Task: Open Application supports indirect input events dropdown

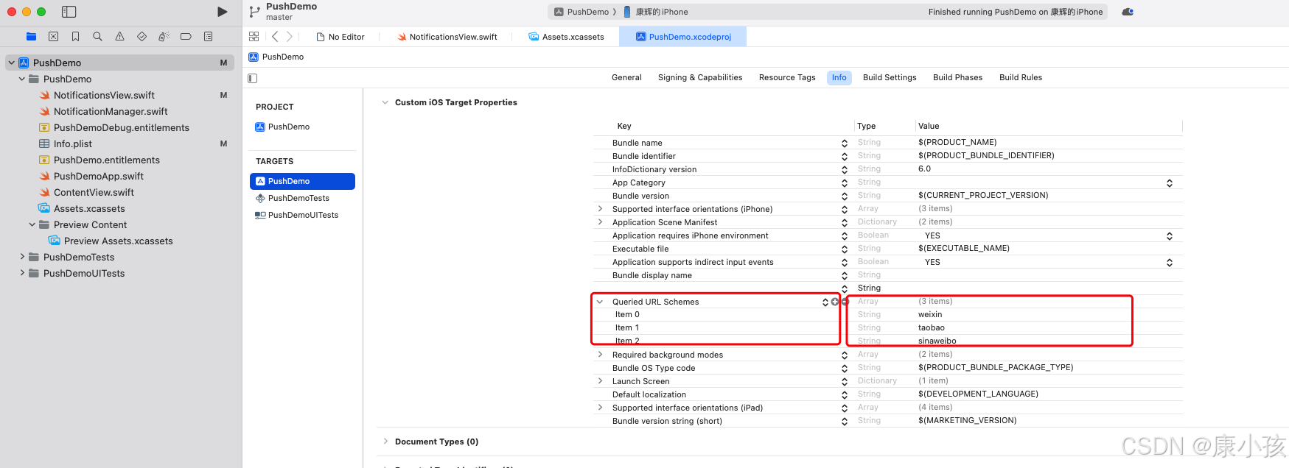Action: (1170, 262)
